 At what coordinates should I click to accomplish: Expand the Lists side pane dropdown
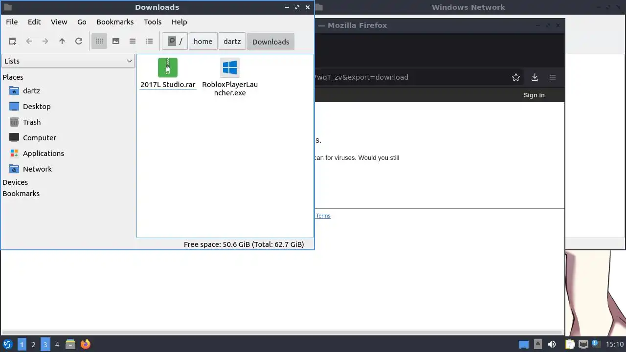pos(68,61)
